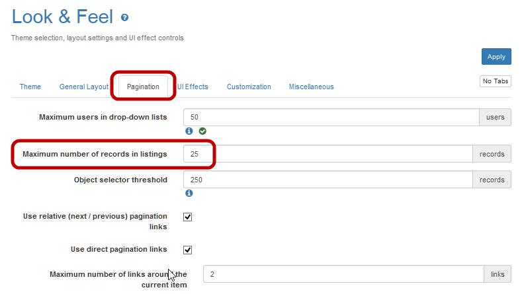Go to the UI Effects tab
The height and width of the screenshot is (294, 522).
pos(193,87)
